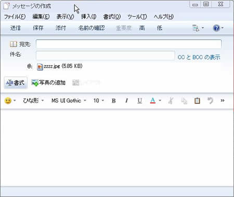Expand the help icon dropdown arrow
Image resolution: width=234 pixels, height=197 pixels.
pos(223,28)
